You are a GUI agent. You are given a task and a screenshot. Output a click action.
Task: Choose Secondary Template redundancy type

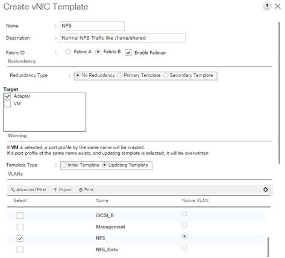(x=166, y=75)
